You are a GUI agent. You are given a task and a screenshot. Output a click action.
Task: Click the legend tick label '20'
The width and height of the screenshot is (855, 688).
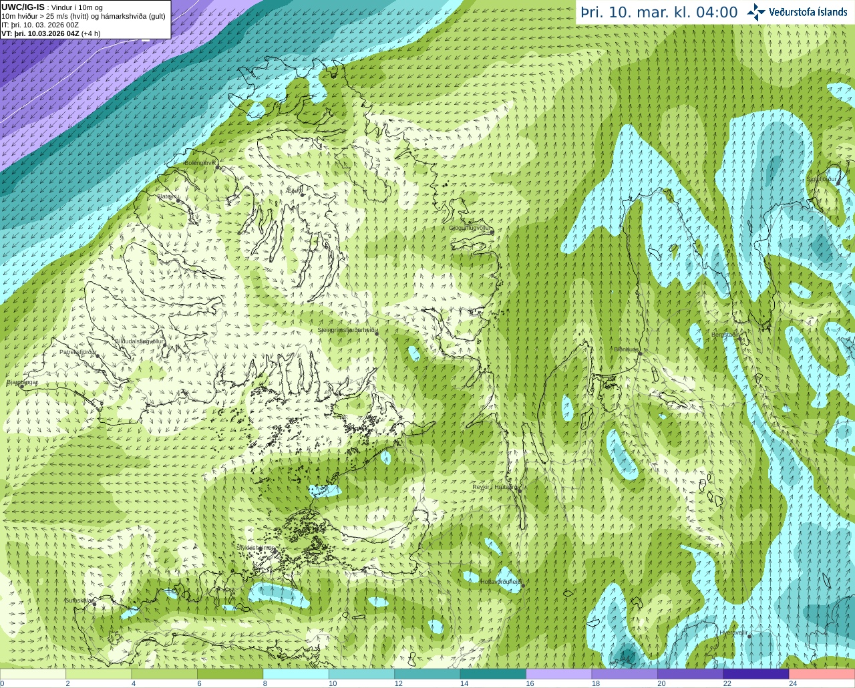pyautogui.click(x=661, y=683)
